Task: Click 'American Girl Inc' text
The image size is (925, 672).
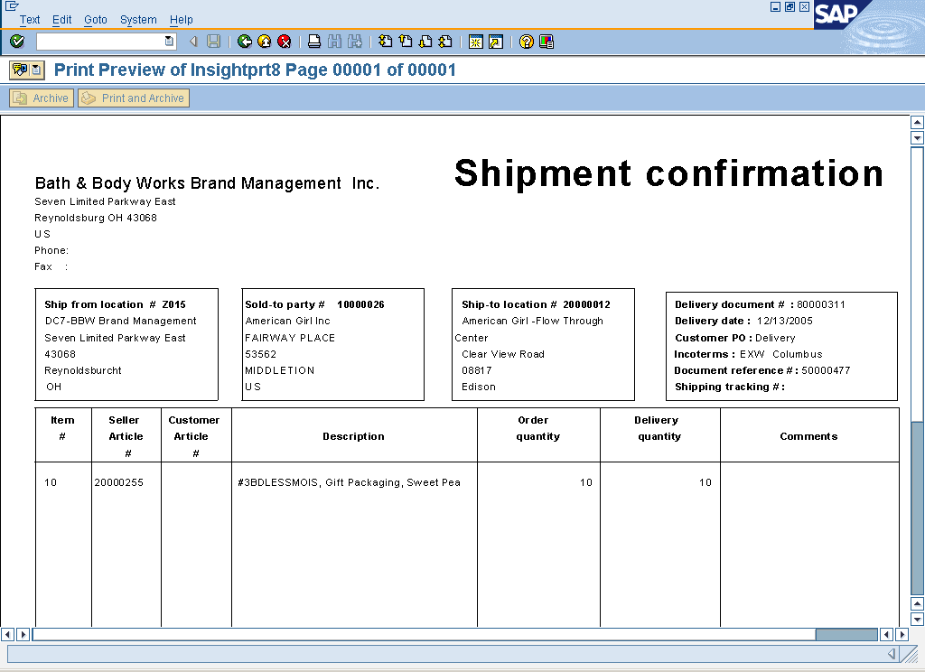Action: (x=288, y=321)
